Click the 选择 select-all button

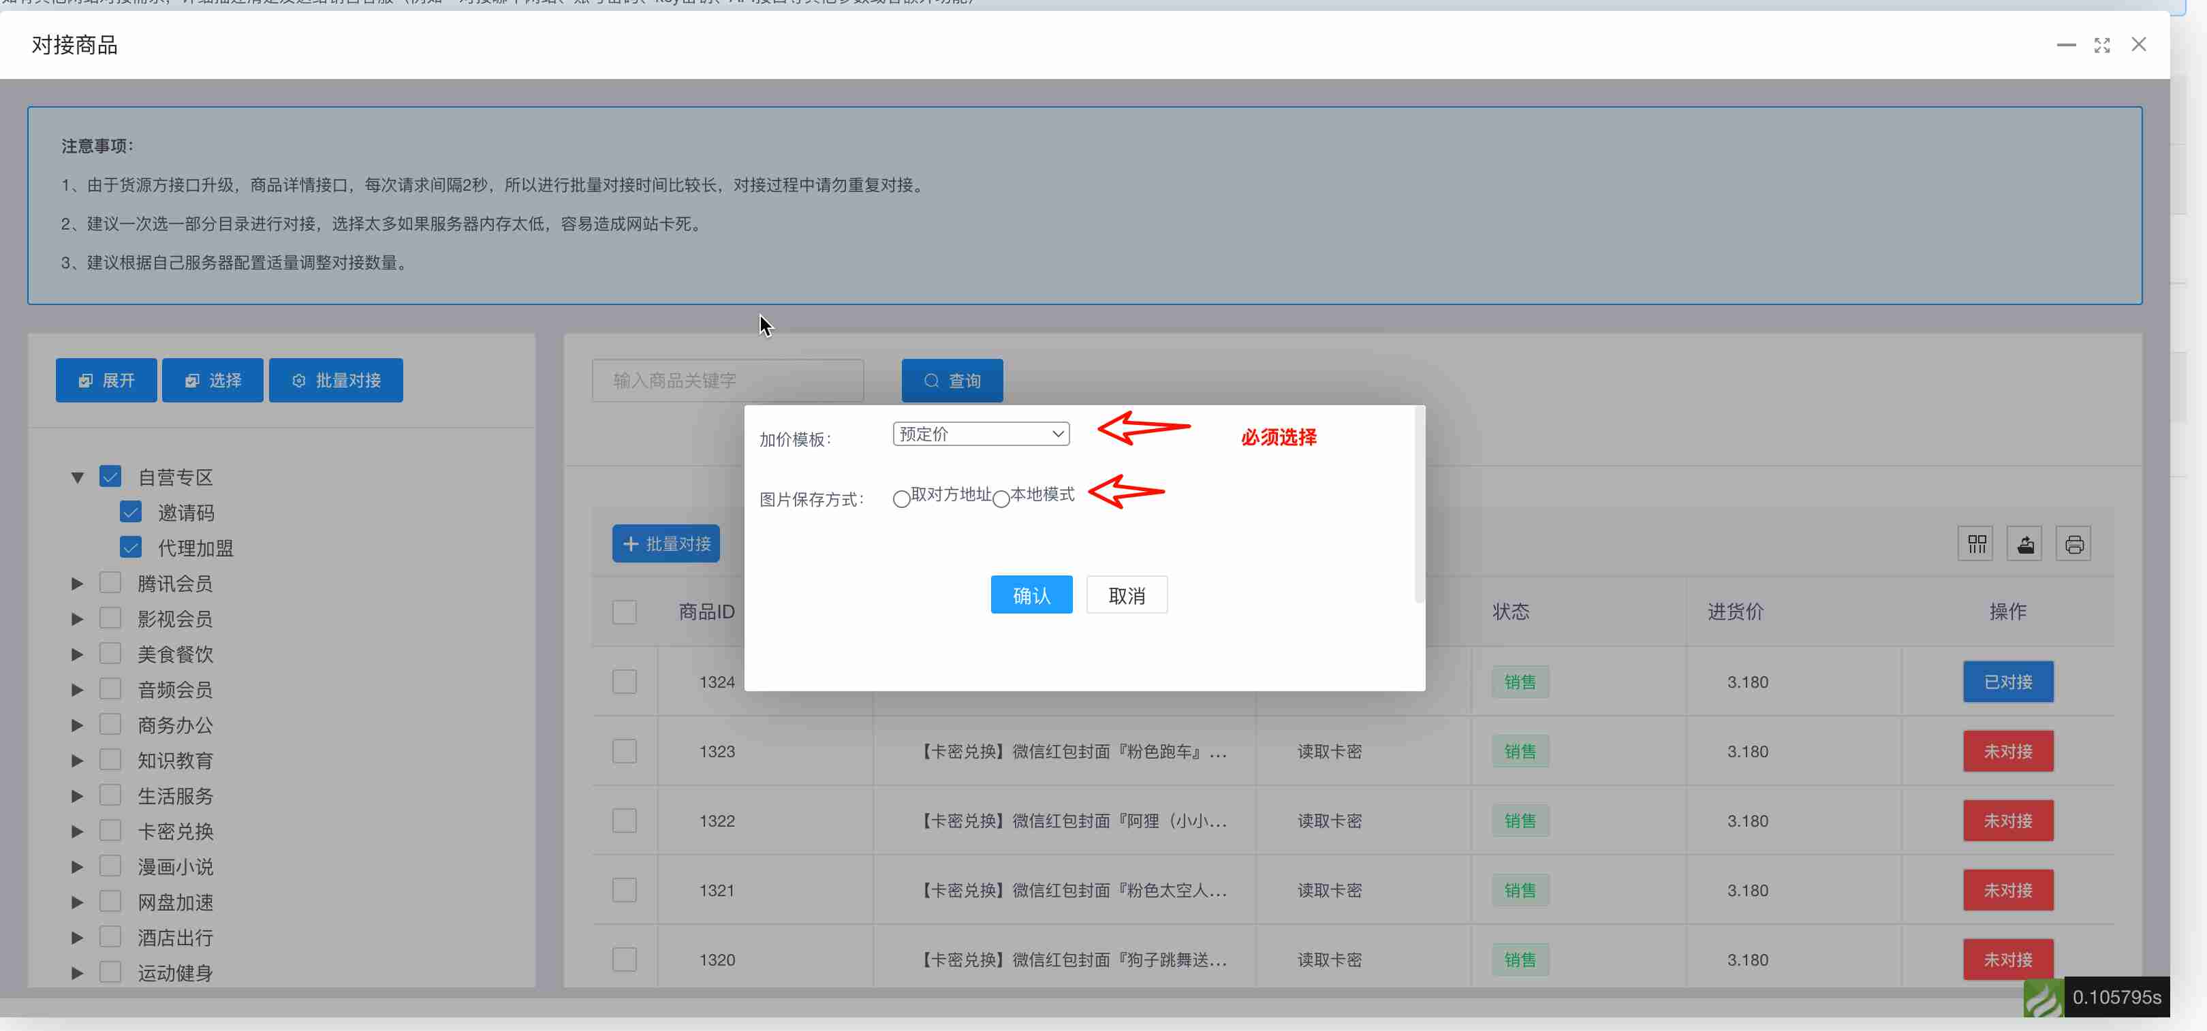(x=213, y=380)
